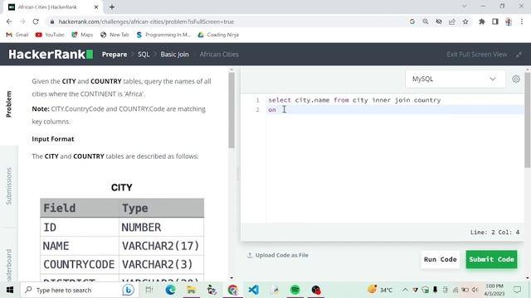
Task: Open the Chrome profile avatar
Action: click(x=509, y=22)
